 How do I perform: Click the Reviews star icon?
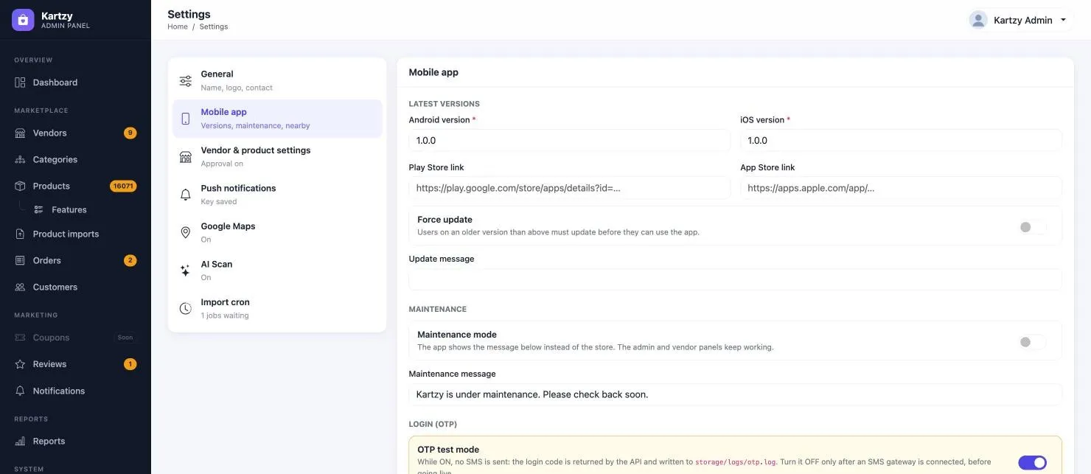(20, 364)
